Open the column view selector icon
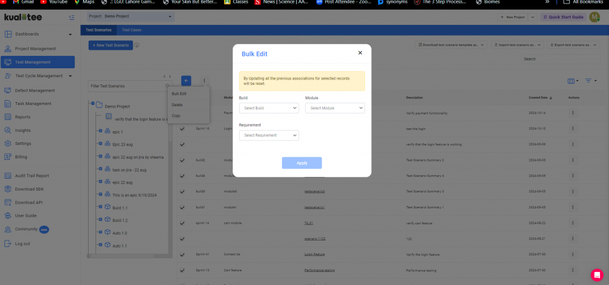The image size is (609, 285). 573,81
